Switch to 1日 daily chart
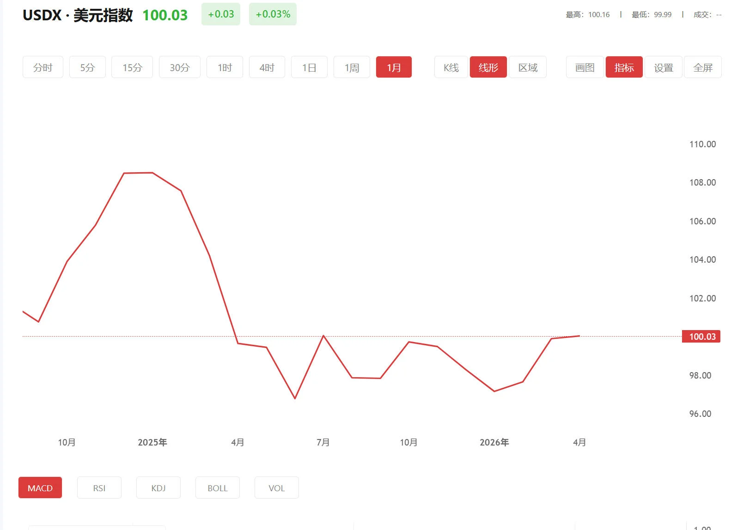This screenshot has height=530, width=731. click(309, 67)
